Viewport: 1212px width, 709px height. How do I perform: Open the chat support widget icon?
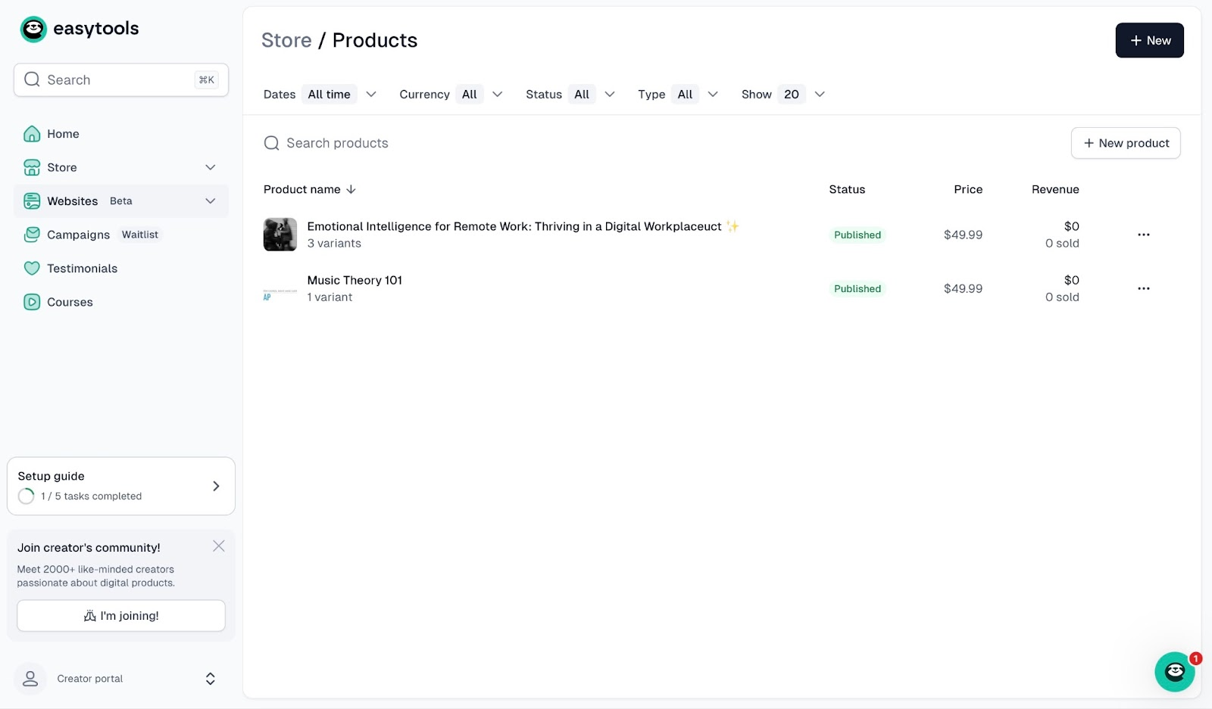[1174, 671]
